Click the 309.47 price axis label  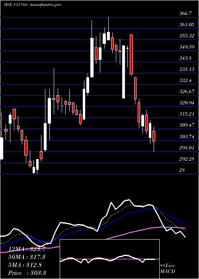(x=187, y=125)
